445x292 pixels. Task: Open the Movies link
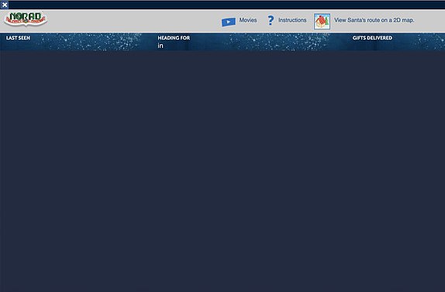pos(248,20)
